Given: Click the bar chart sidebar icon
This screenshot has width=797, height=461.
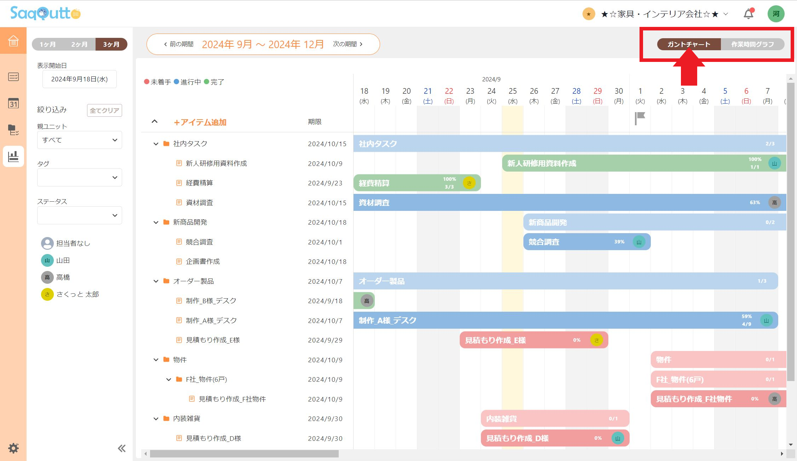Looking at the screenshot, I should pyautogui.click(x=13, y=156).
